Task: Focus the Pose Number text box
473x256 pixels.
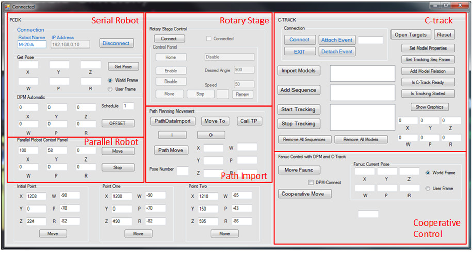Action: [x=183, y=170]
